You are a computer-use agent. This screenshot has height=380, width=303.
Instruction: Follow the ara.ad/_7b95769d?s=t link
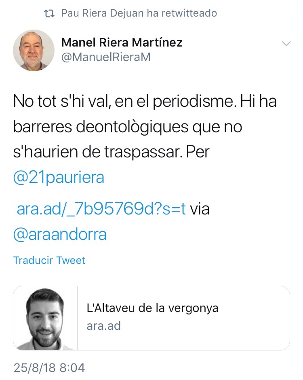coord(101,209)
